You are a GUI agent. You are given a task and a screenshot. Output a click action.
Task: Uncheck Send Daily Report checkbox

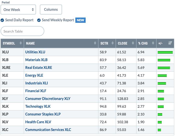pyautogui.click(x=2, y=20)
